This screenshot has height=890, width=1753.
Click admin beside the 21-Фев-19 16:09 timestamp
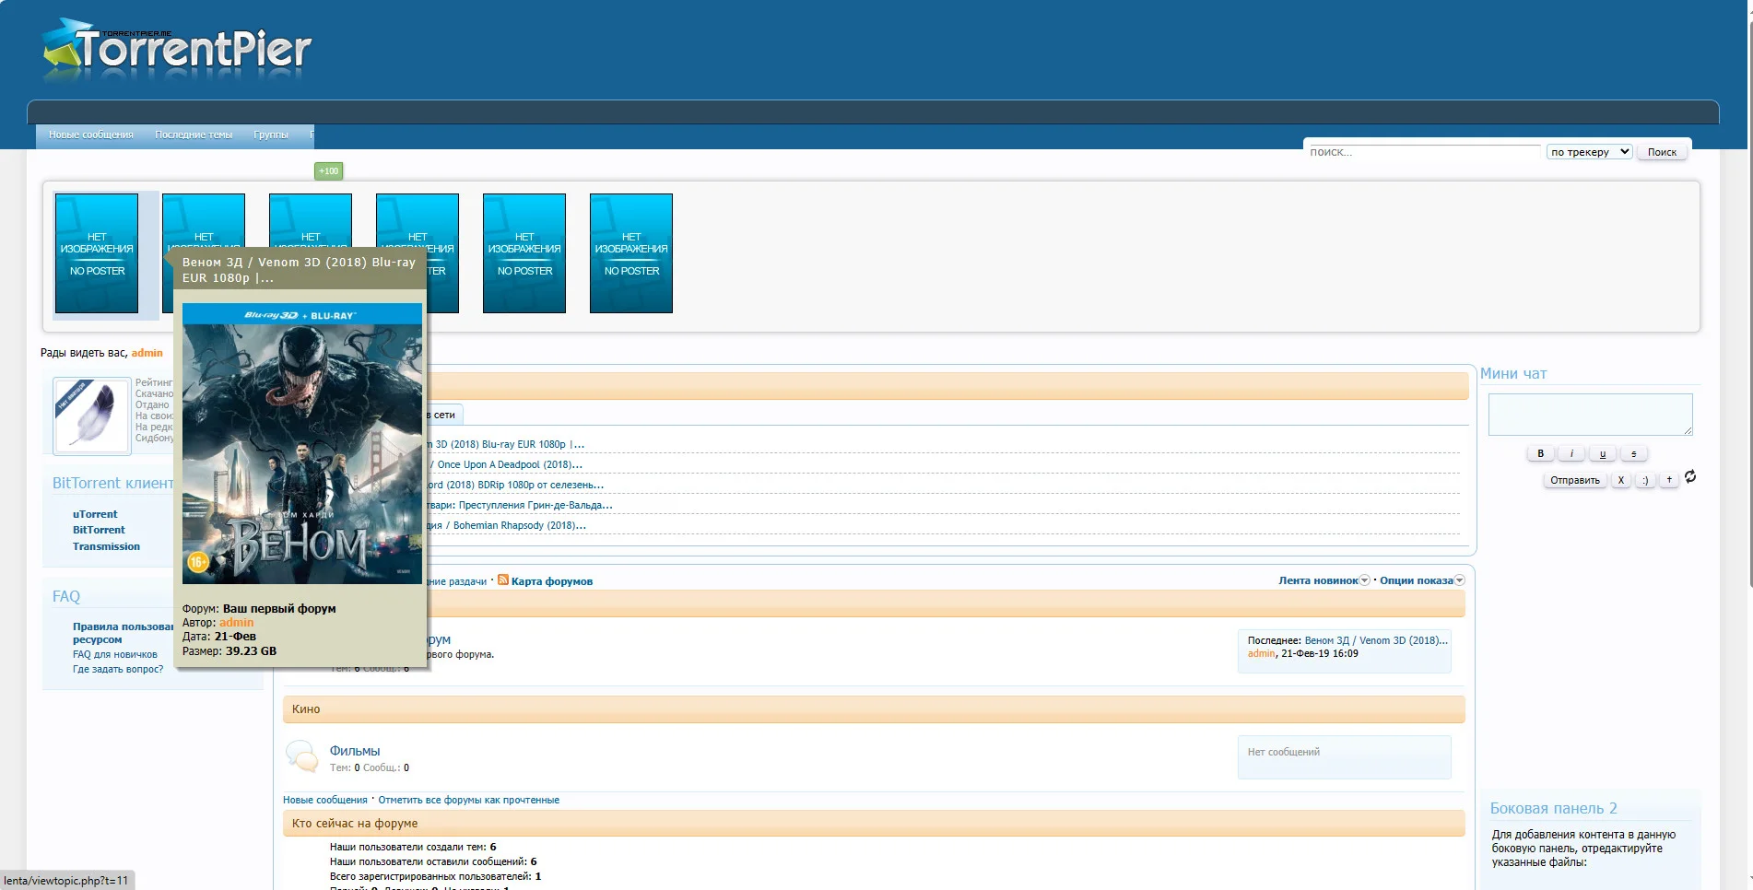[x=1261, y=653]
